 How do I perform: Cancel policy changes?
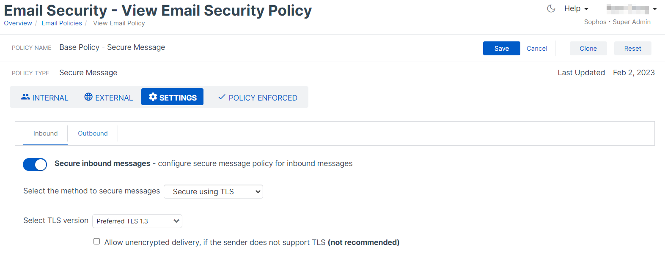click(536, 49)
